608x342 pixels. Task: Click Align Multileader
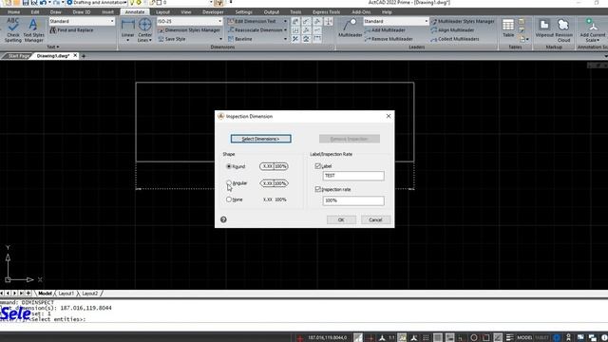coord(452,29)
